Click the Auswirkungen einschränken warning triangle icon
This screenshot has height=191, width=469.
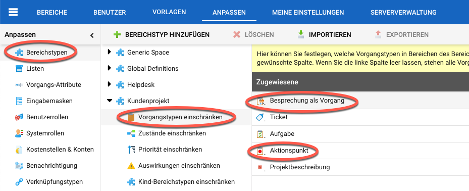tap(131, 166)
